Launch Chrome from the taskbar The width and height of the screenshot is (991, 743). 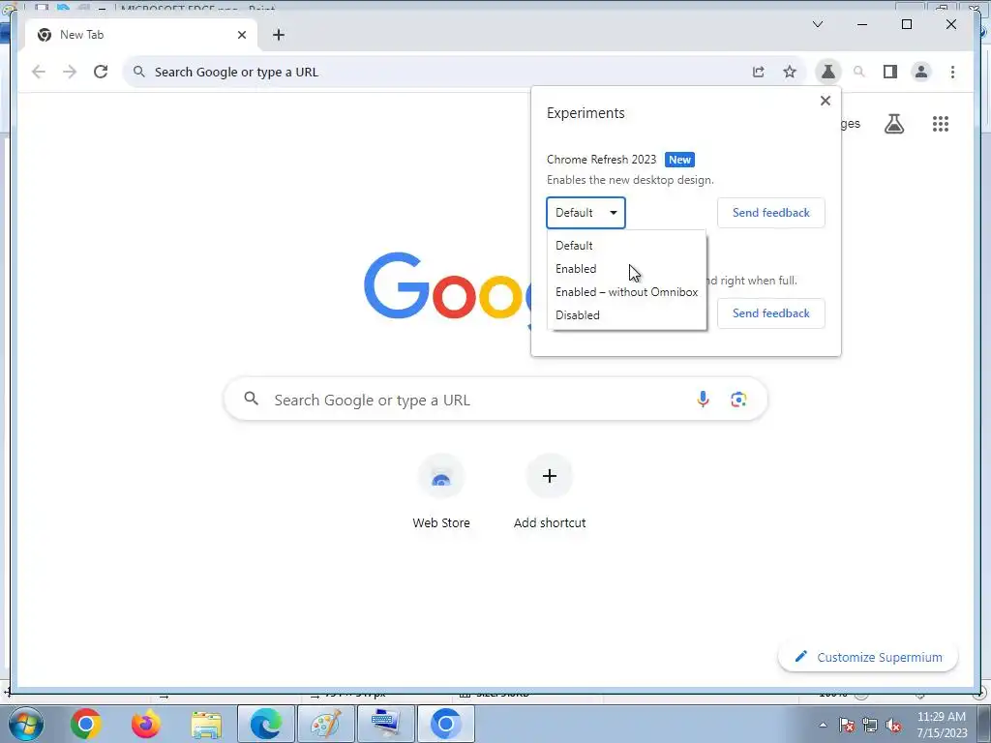click(86, 724)
